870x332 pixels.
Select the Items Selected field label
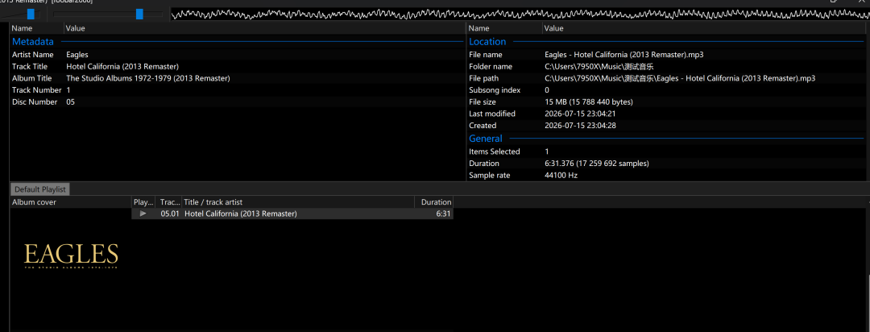[x=495, y=151]
